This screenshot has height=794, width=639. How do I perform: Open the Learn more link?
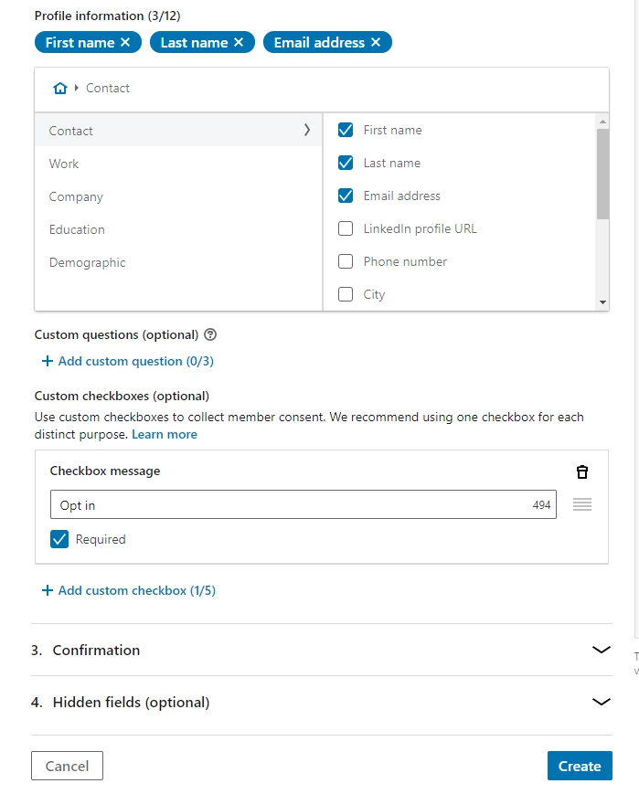click(165, 435)
